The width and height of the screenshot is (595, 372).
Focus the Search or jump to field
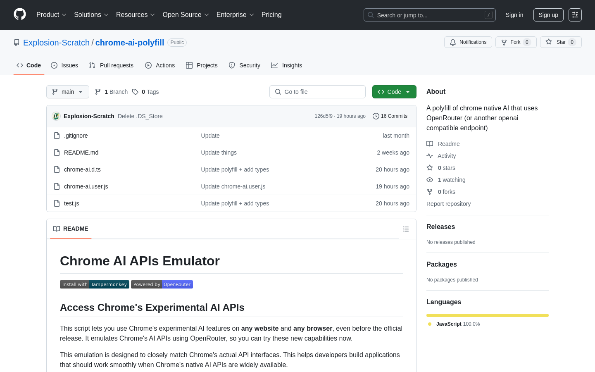(x=430, y=15)
